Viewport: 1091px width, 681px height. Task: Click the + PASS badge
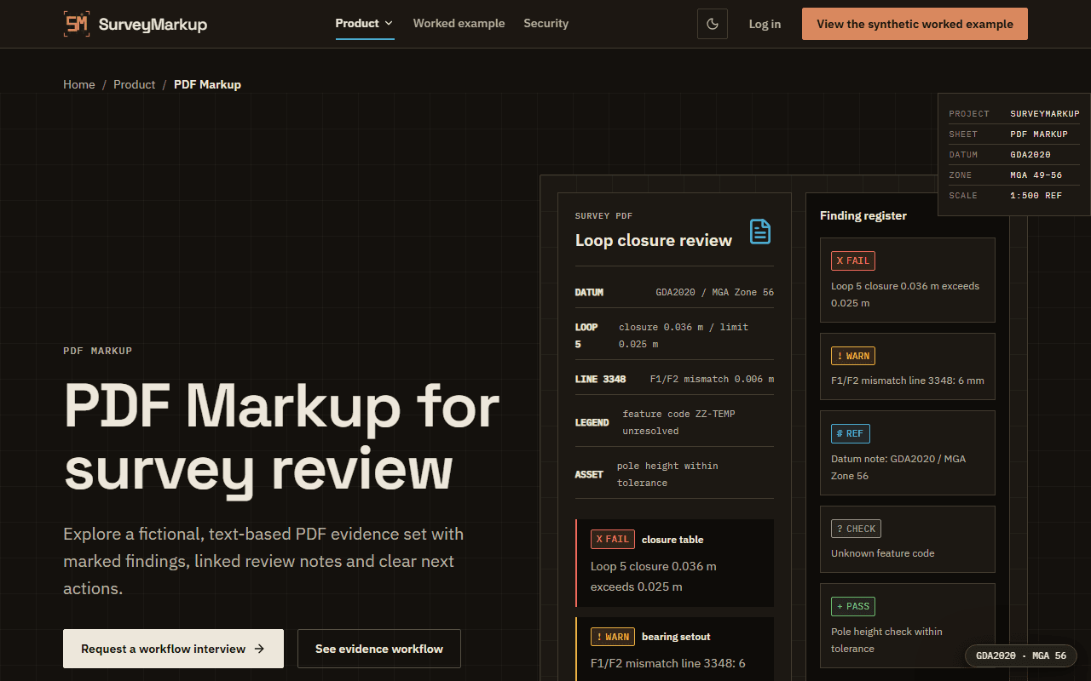click(x=853, y=606)
